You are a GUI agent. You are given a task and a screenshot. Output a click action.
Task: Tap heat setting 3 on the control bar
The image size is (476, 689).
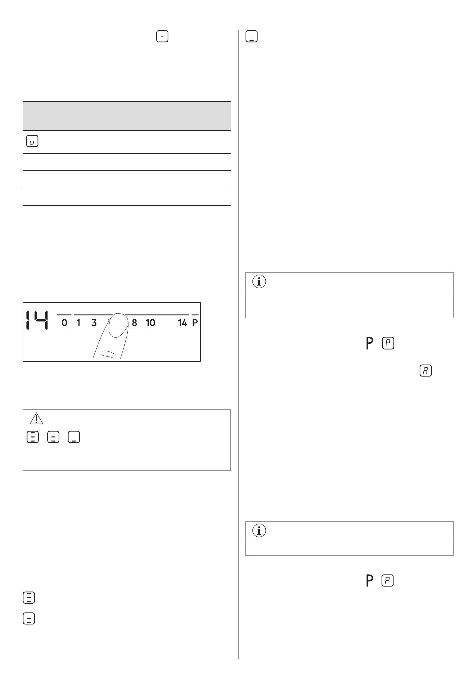pyautogui.click(x=94, y=323)
